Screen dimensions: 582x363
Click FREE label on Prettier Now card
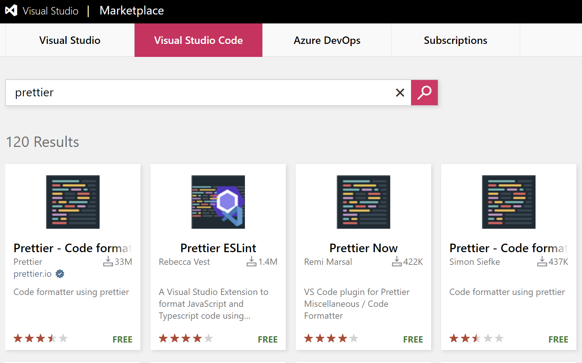(x=413, y=340)
